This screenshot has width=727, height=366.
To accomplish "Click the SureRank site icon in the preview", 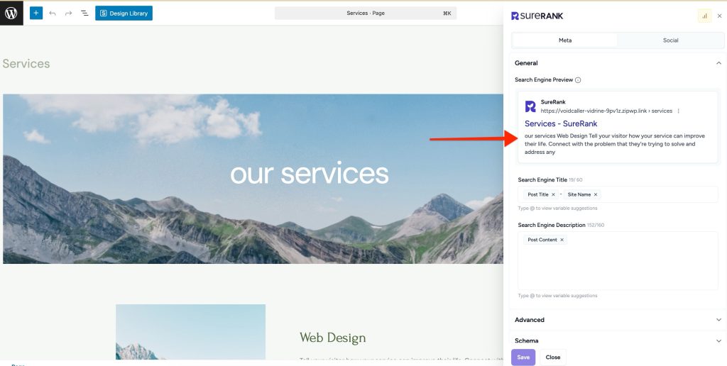I will click(x=530, y=106).
